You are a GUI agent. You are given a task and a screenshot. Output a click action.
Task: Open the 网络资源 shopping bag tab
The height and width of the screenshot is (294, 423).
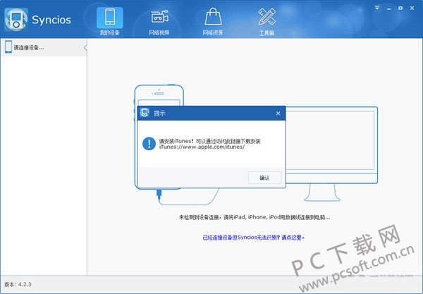pos(213,22)
